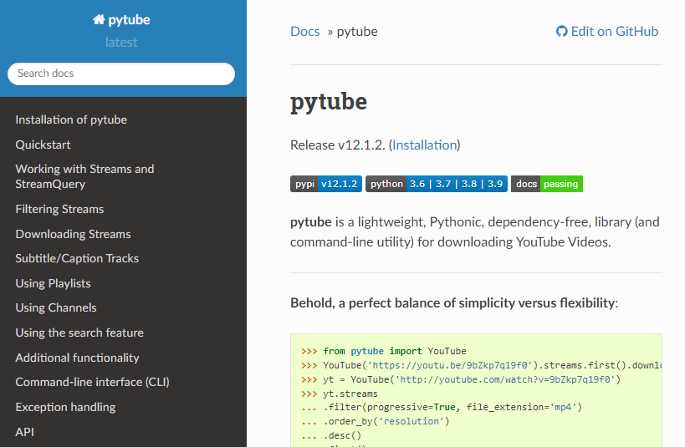Click the pytube page heading
This screenshot has width=685, height=447.
329,102
